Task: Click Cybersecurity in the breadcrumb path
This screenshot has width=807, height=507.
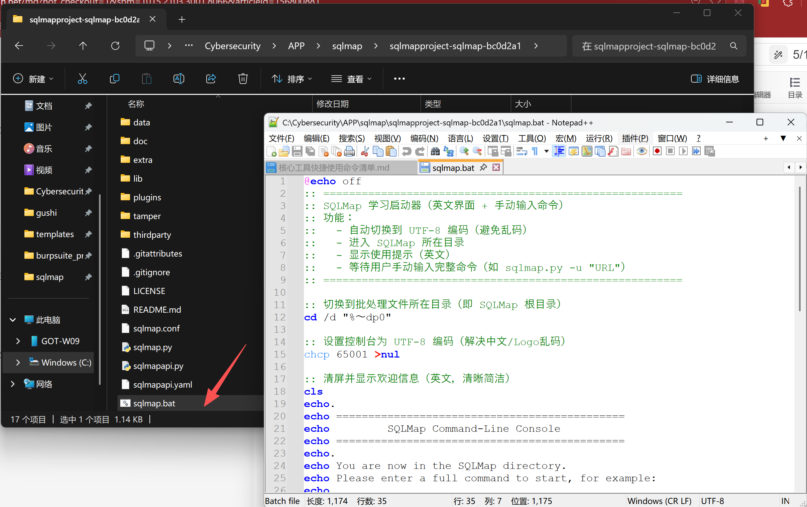Action: pos(233,45)
